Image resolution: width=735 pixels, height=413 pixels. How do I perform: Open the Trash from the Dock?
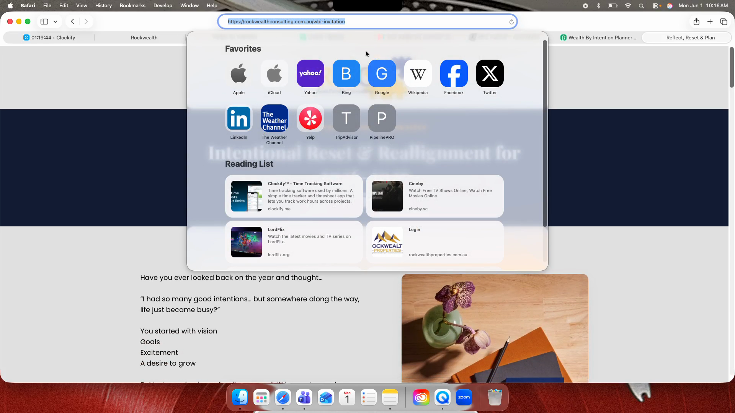coord(495,398)
